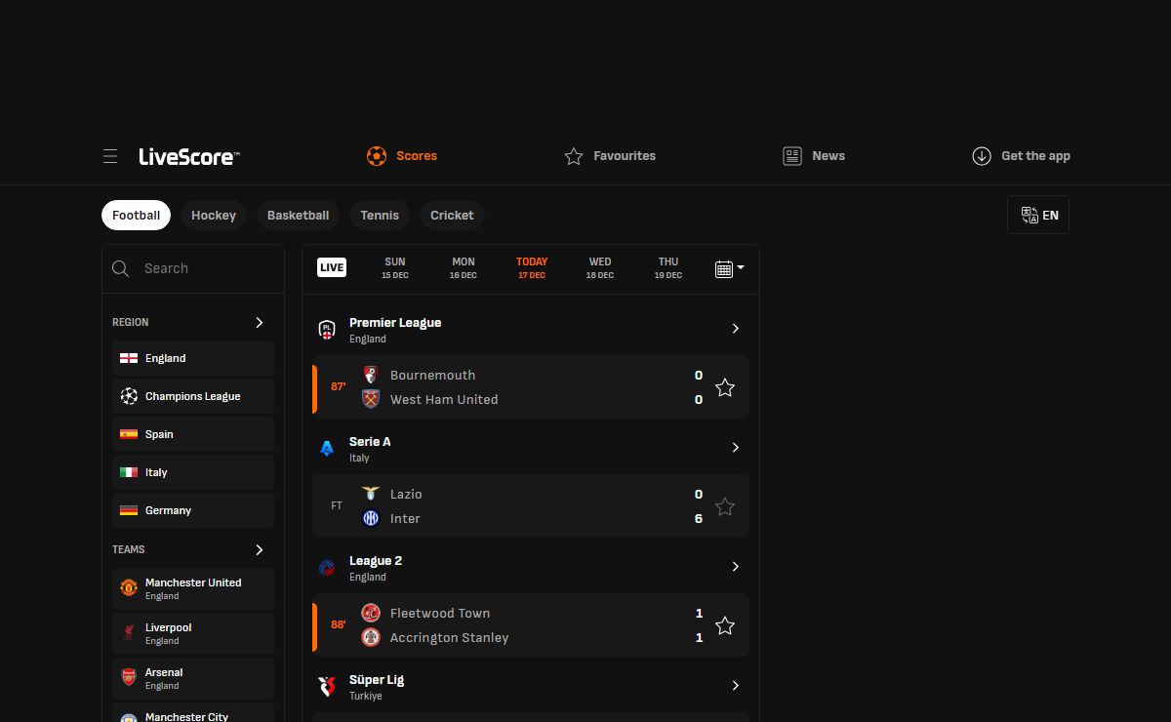
Task: Select Italy region
Action: coord(193,472)
